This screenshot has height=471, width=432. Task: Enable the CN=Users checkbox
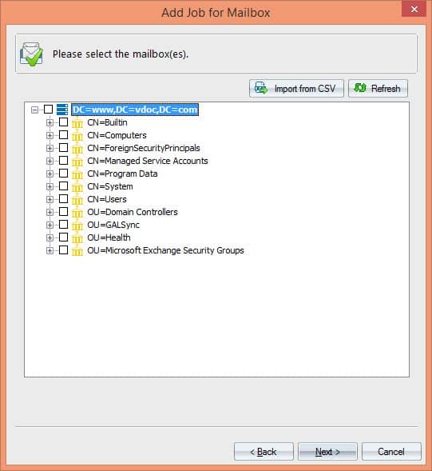63,199
